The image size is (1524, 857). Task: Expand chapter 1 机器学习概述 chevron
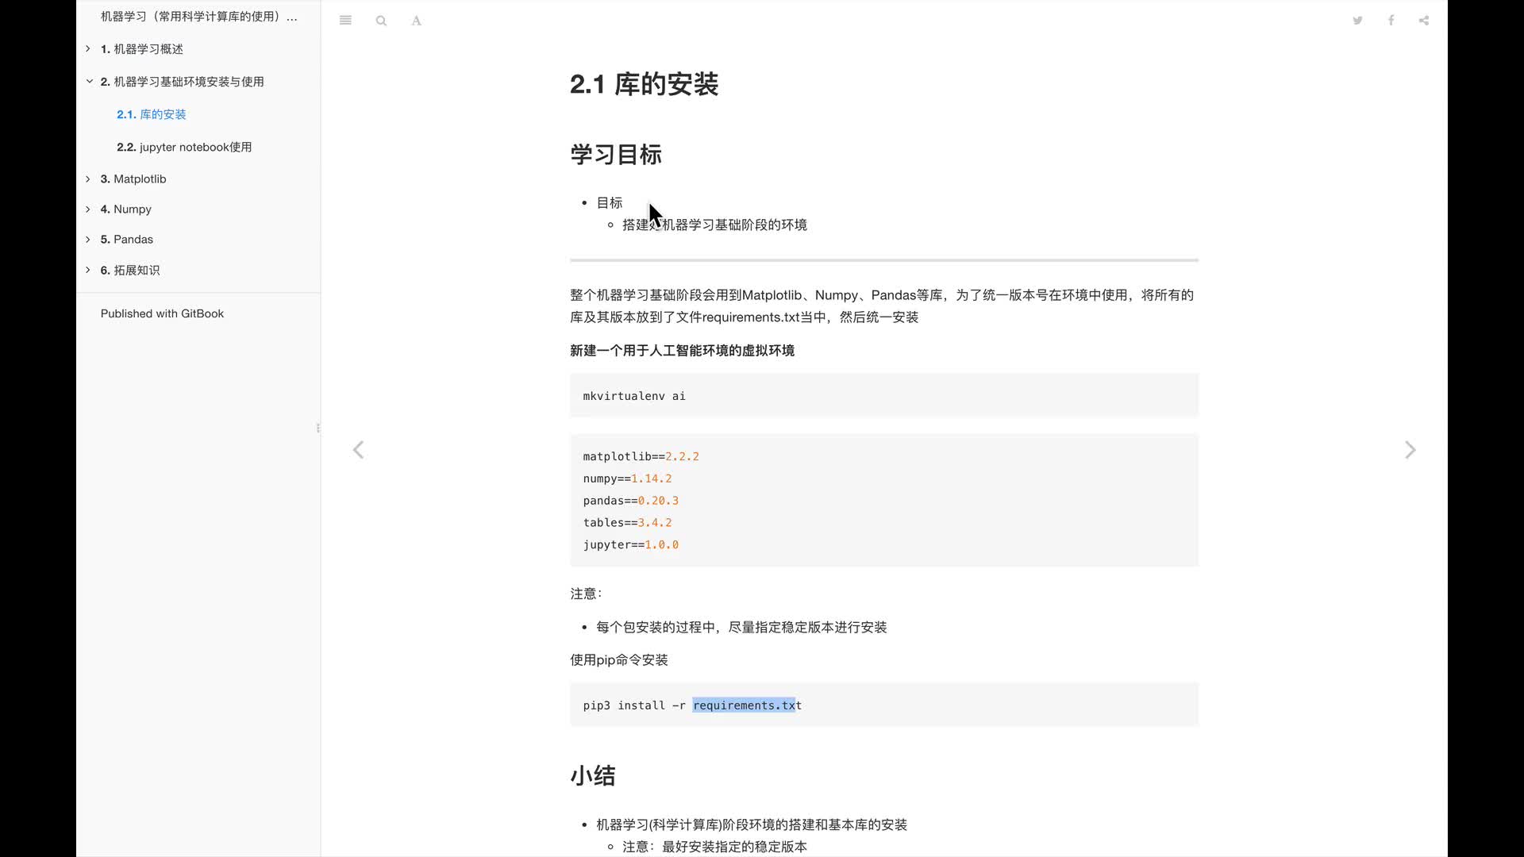click(x=88, y=49)
